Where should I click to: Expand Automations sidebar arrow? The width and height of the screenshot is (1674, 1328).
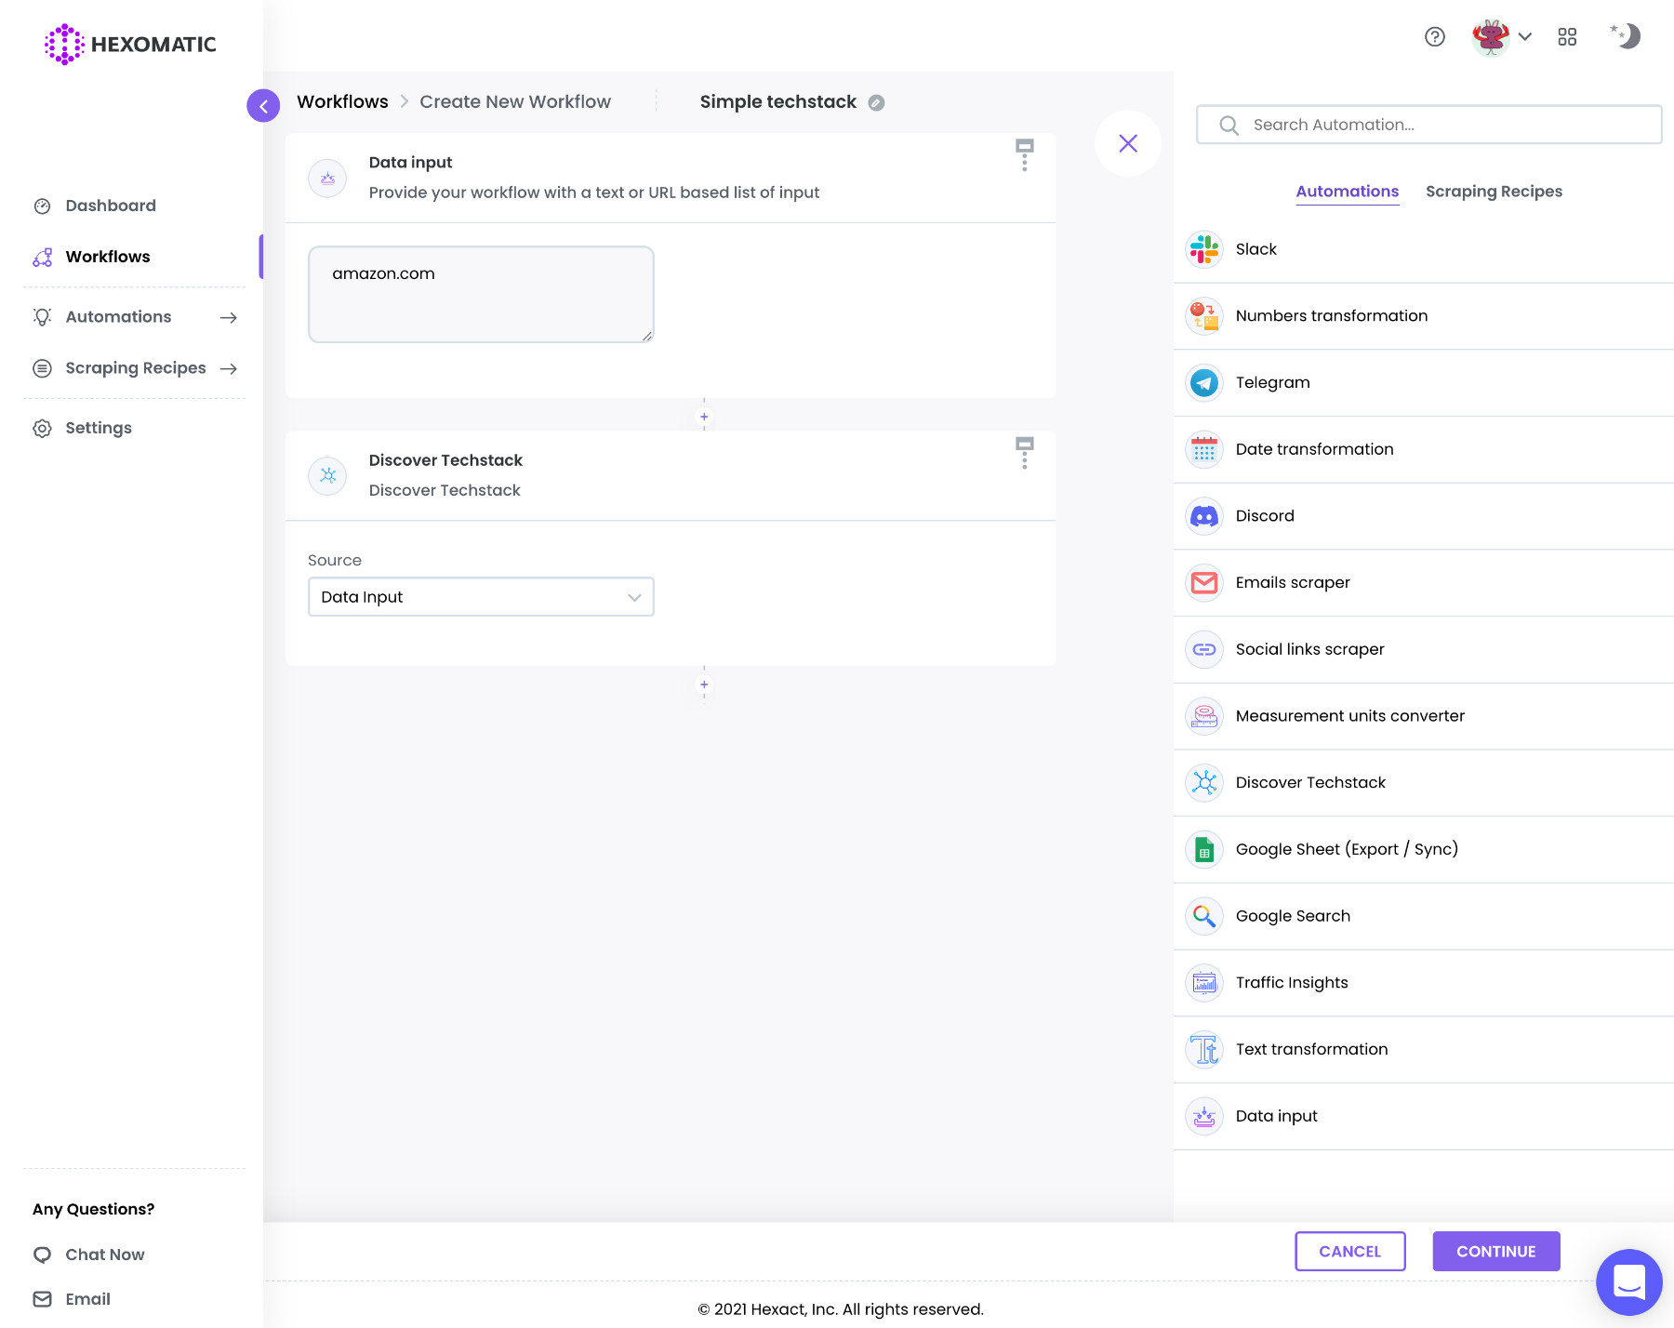pyautogui.click(x=229, y=317)
